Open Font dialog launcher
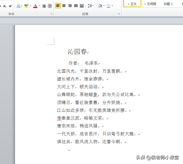The height and width of the screenshot is (164, 183). pos(51,14)
